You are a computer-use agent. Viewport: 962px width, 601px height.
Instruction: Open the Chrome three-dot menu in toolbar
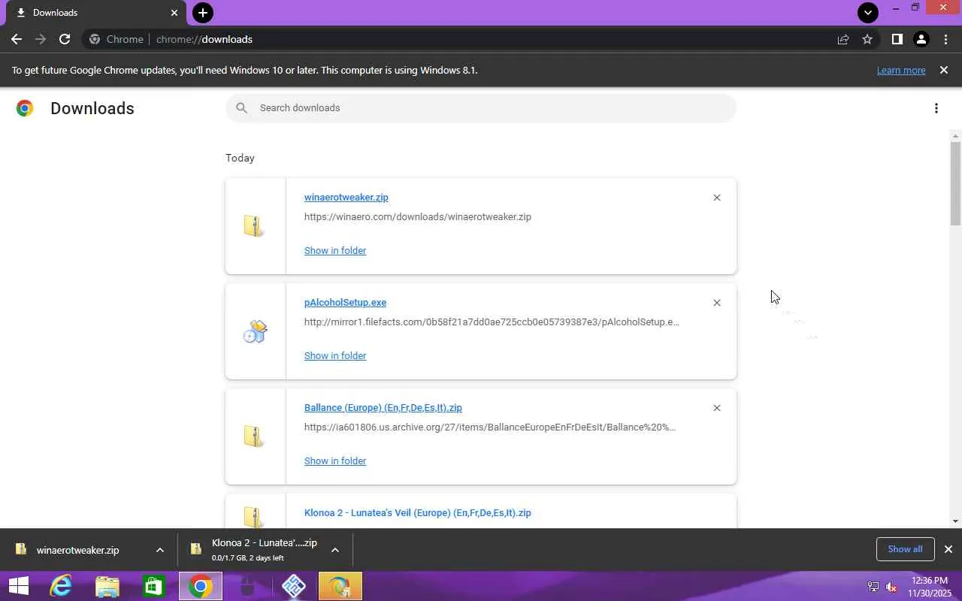pos(945,39)
